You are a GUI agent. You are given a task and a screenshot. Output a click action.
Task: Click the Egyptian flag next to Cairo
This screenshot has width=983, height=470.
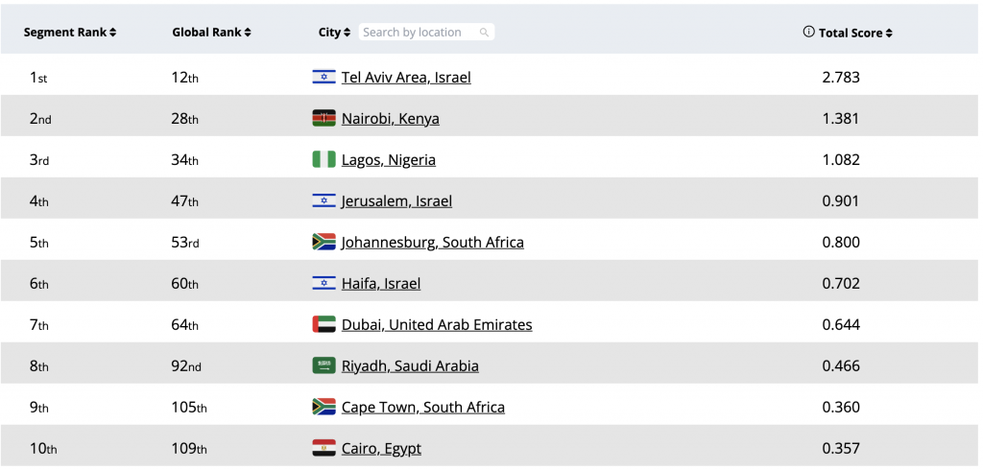tap(324, 448)
